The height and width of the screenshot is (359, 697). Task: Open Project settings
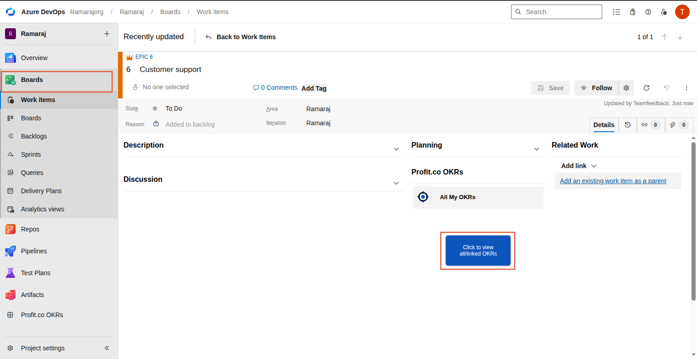[43, 348]
